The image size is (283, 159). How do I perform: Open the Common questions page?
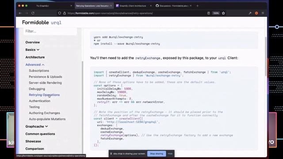40,134
